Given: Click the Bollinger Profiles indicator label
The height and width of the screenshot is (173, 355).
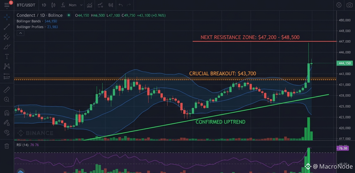Looking at the screenshot, I should pyautogui.click(x=30, y=27).
